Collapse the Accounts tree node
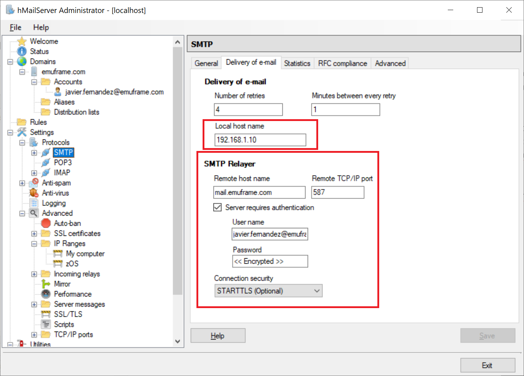 coord(34,82)
